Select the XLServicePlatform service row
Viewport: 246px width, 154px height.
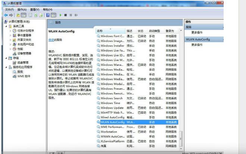[137, 141]
